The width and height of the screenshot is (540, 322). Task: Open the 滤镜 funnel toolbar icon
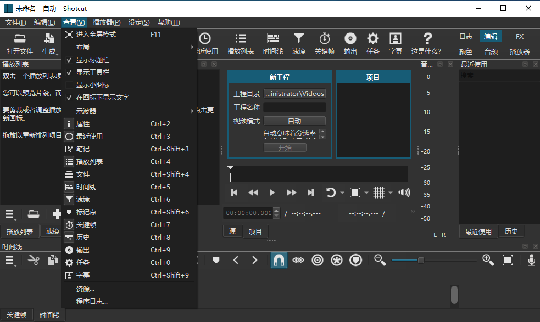[x=299, y=44]
